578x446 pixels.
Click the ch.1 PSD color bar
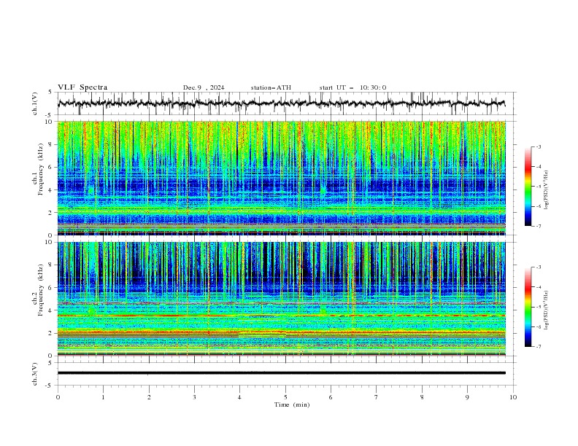pos(528,187)
